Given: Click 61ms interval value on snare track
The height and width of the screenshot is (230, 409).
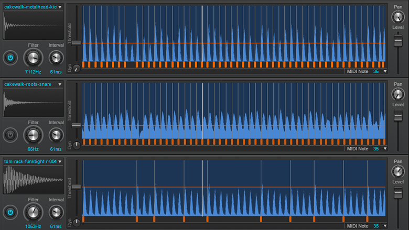Looking at the screenshot, I should point(56,149).
